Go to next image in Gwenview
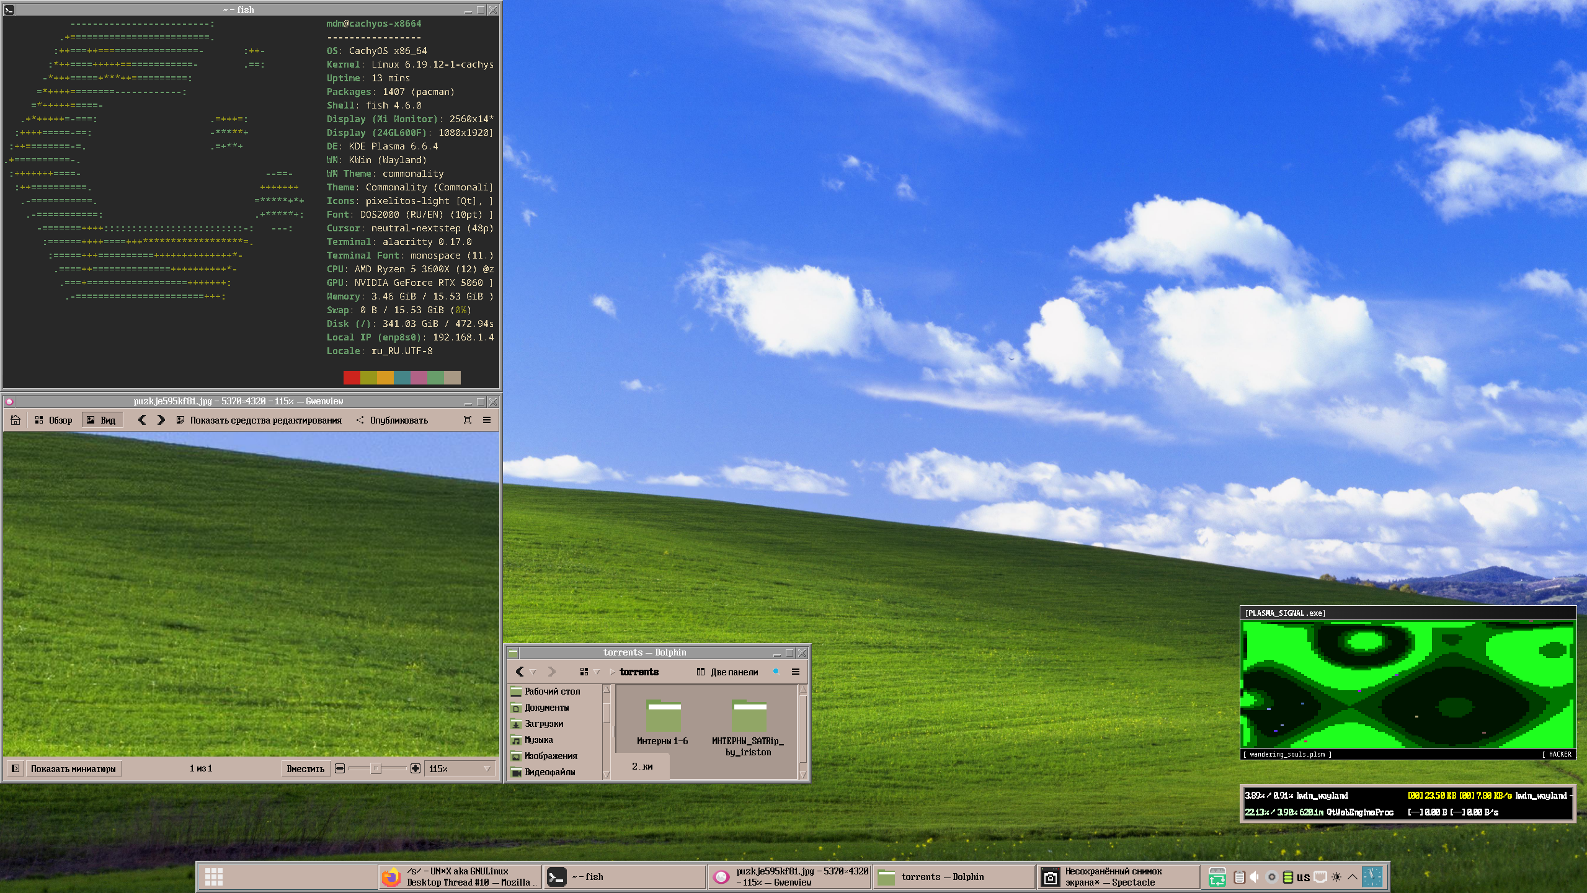 161,420
